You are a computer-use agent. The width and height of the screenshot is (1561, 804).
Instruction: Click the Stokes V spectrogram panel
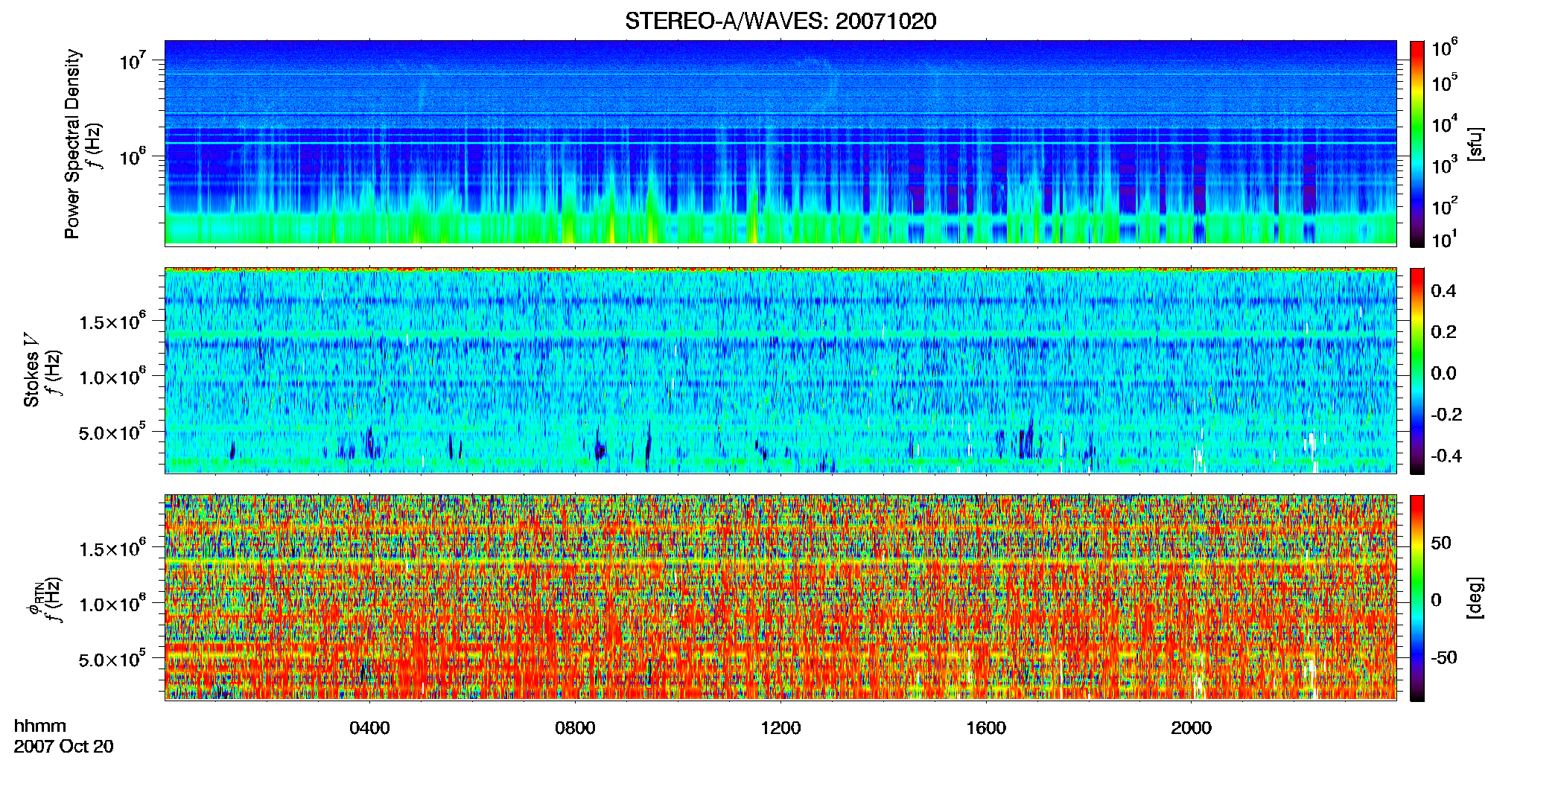tap(780, 371)
